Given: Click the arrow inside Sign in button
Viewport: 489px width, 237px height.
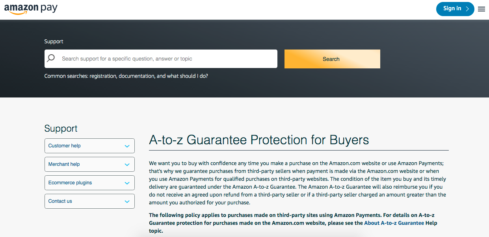Looking at the screenshot, I should pyautogui.click(x=467, y=9).
